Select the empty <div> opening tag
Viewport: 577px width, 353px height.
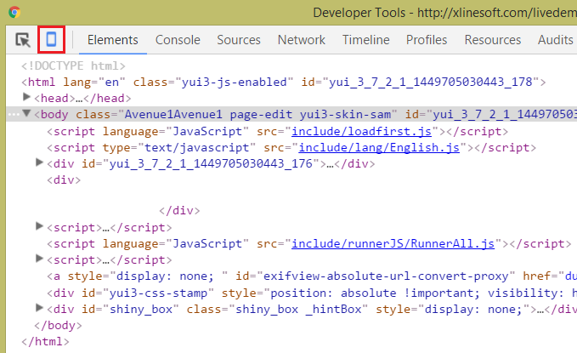[x=64, y=180]
